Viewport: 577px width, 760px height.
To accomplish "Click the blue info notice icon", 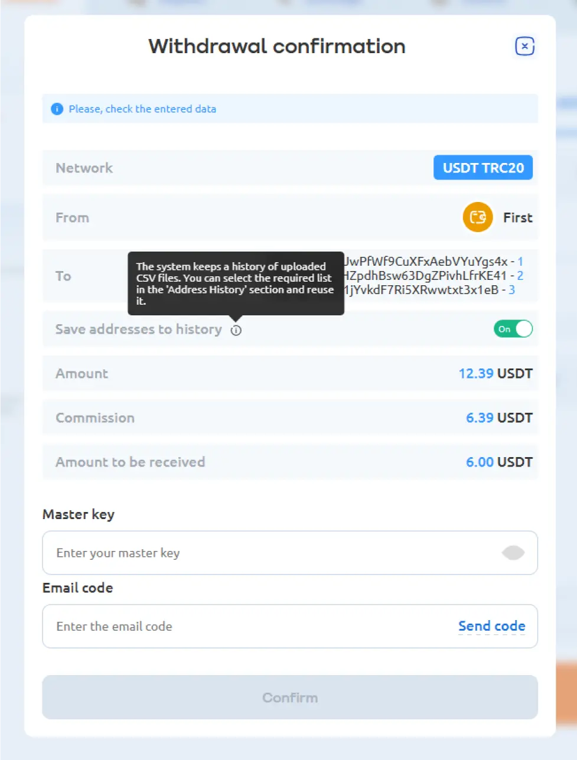I will tap(57, 109).
